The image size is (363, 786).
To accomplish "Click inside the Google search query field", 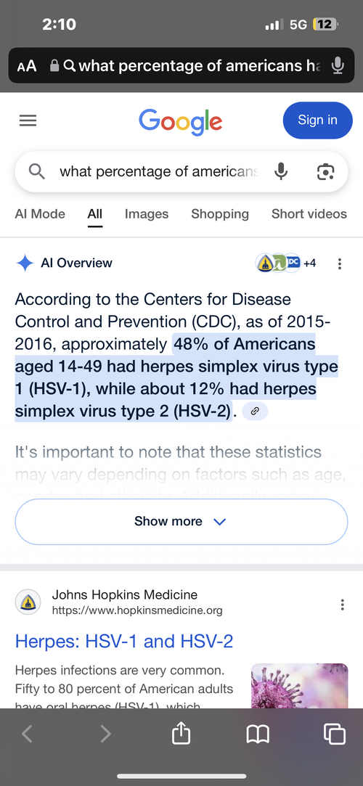I will 158,171.
